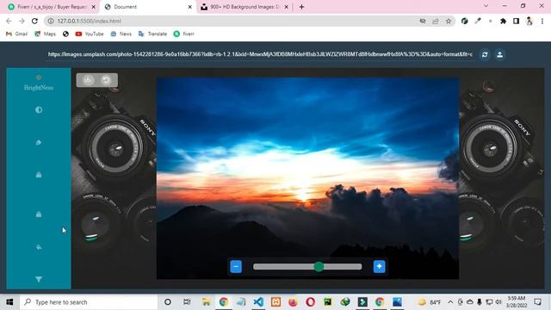Click the download button above the image
551x310 pixels.
(88, 80)
